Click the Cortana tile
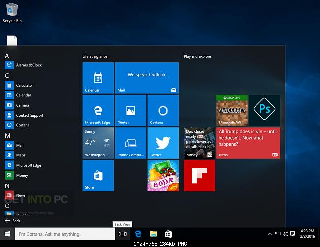 pos(163,111)
